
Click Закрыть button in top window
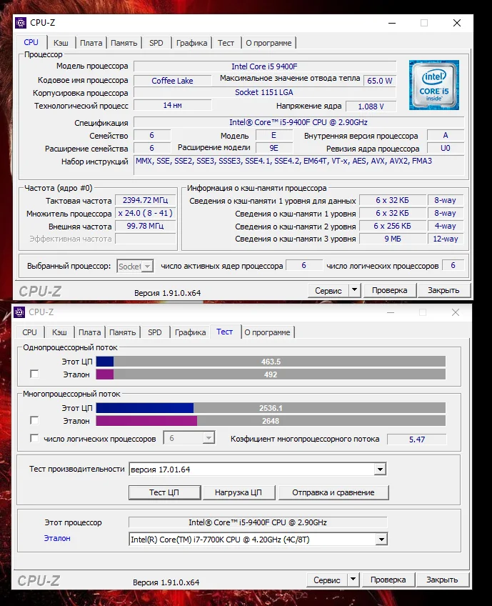coord(443,290)
